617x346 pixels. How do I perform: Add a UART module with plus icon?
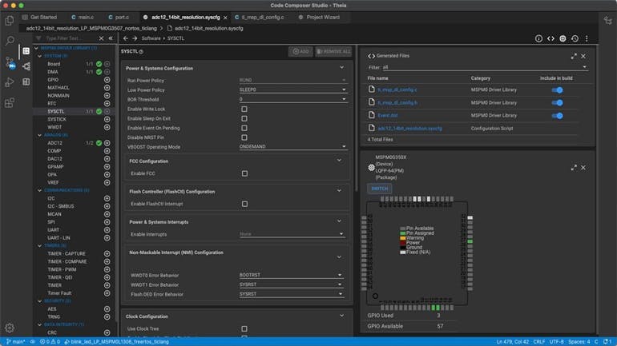(107, 230)
